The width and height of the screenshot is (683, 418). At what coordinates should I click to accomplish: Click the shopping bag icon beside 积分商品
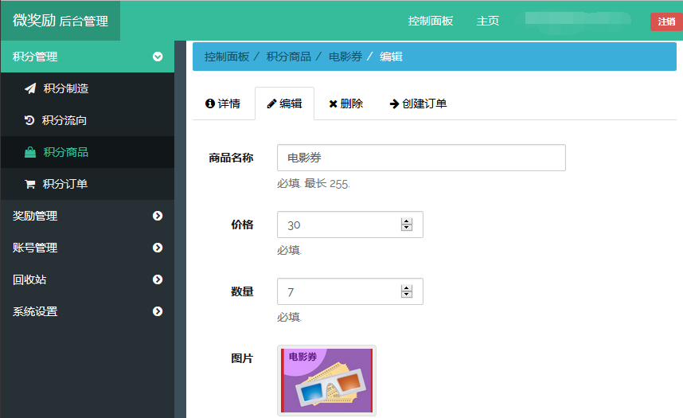coord(30,152)
